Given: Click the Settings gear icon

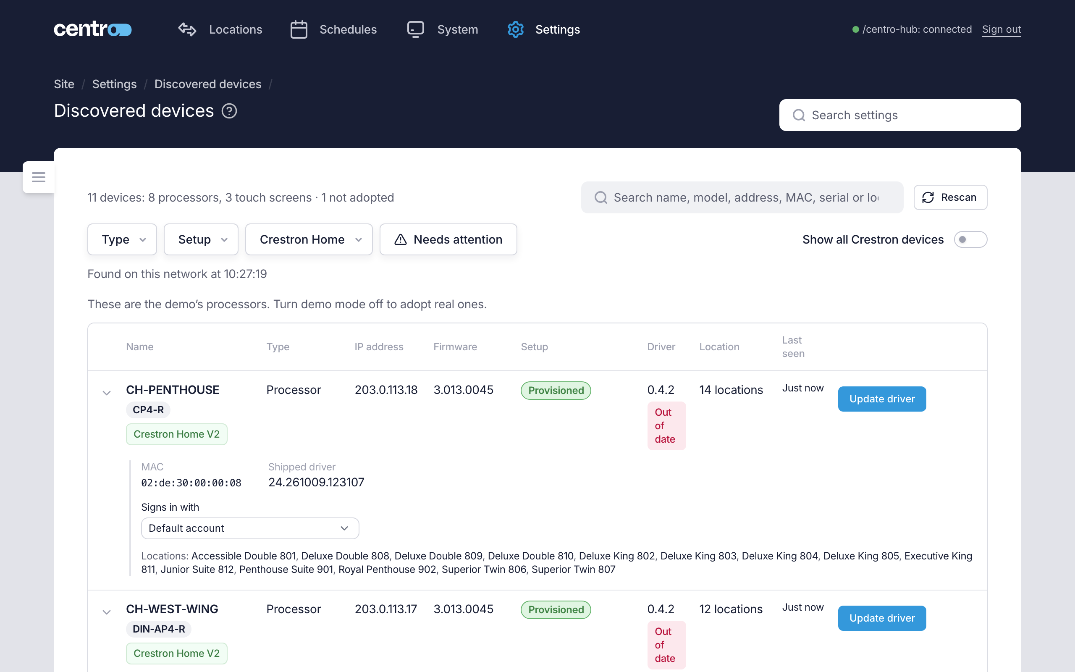Looking at the screenshot, I should (x=516, y=29).
